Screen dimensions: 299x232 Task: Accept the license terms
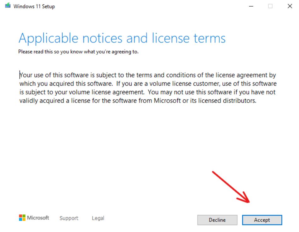pyautogui.click(x=262, y=220)
